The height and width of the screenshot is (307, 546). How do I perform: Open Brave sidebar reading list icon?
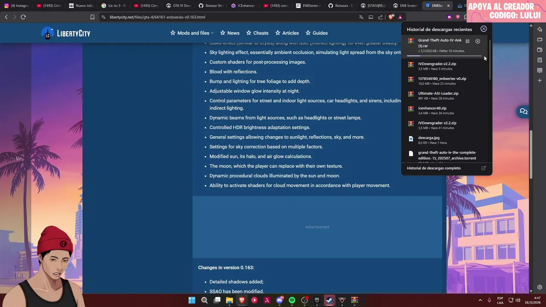pyautogui.click(x=540, y=70)
